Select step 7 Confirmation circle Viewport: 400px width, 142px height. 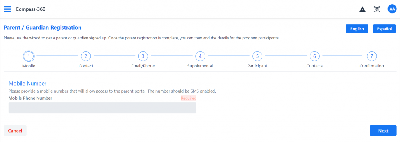pos(372,56)
